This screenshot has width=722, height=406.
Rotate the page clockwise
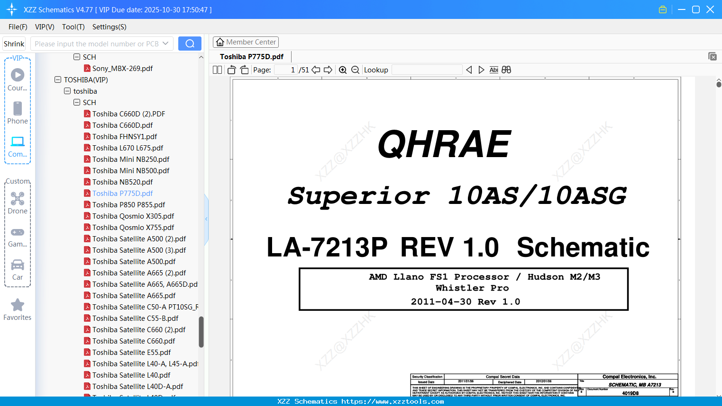[244, 70]
